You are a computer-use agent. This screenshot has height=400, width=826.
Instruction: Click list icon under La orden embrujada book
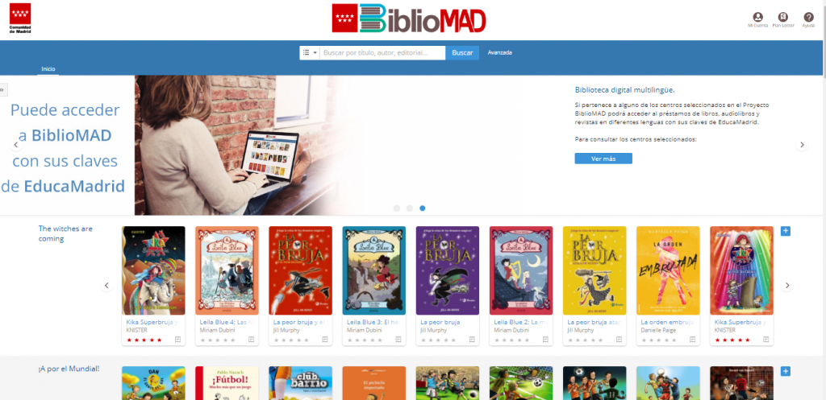tap(693, 340)
